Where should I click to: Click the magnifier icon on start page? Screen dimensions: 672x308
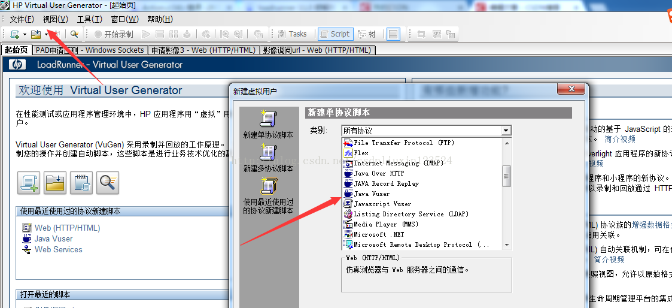pos(108,183)
